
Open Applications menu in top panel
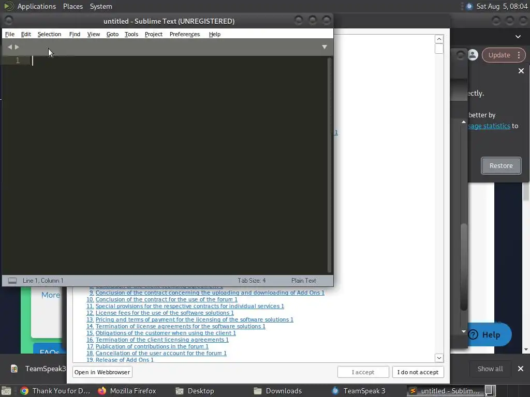coord(37,6)
